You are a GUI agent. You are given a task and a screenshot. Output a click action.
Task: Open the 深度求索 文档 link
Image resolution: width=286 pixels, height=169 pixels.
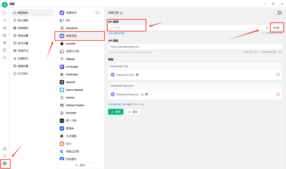pos(119,104)
